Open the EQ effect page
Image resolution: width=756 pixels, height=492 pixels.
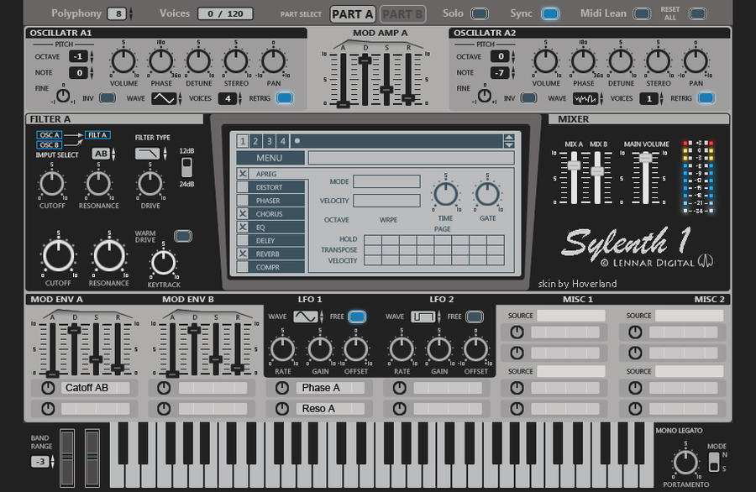click(277, 227)
